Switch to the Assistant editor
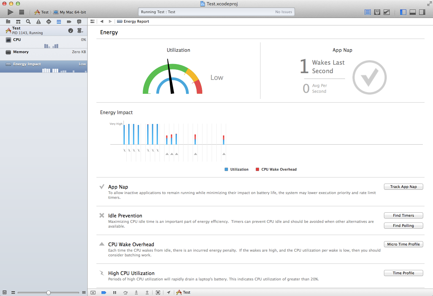Screen dimensions: 433x296 coord(377,12)
